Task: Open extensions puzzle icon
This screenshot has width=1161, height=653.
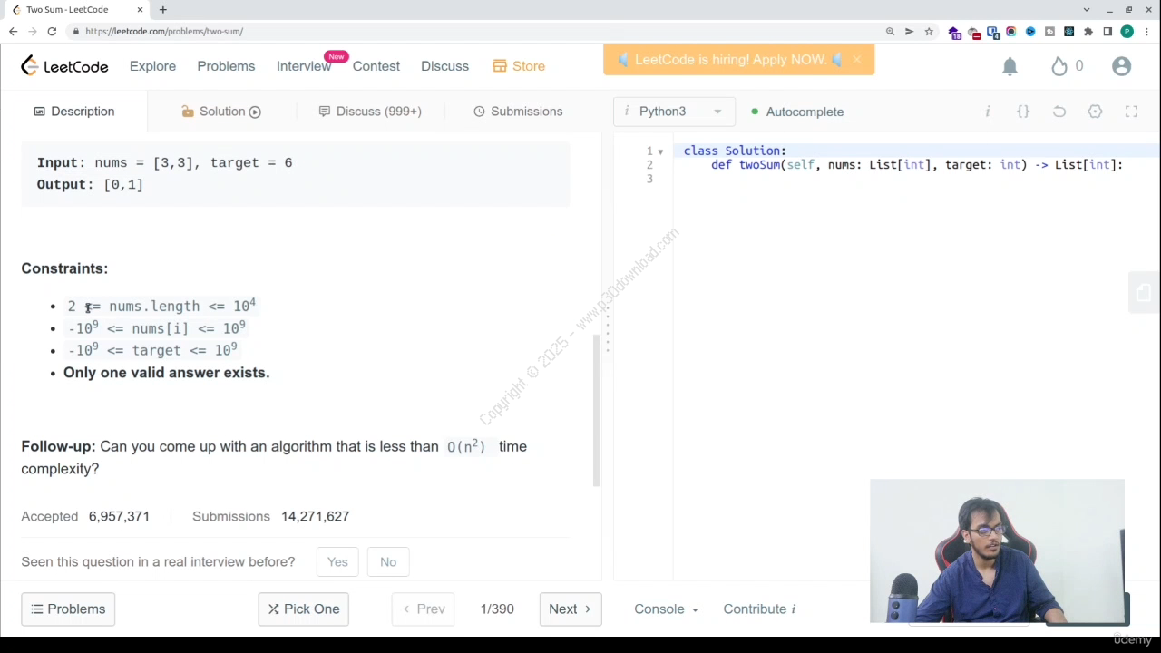Action: click(1088, 32)
